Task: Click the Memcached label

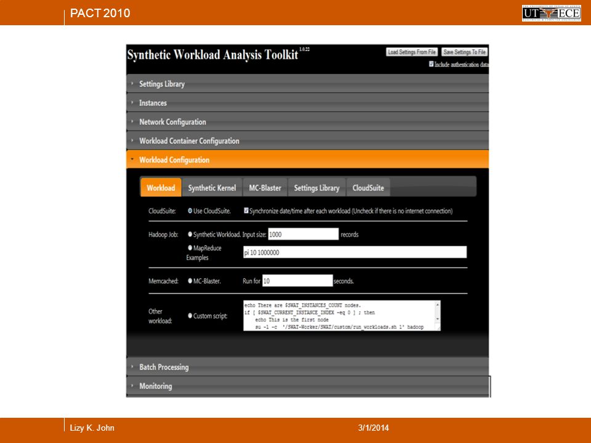Action: 163,281
